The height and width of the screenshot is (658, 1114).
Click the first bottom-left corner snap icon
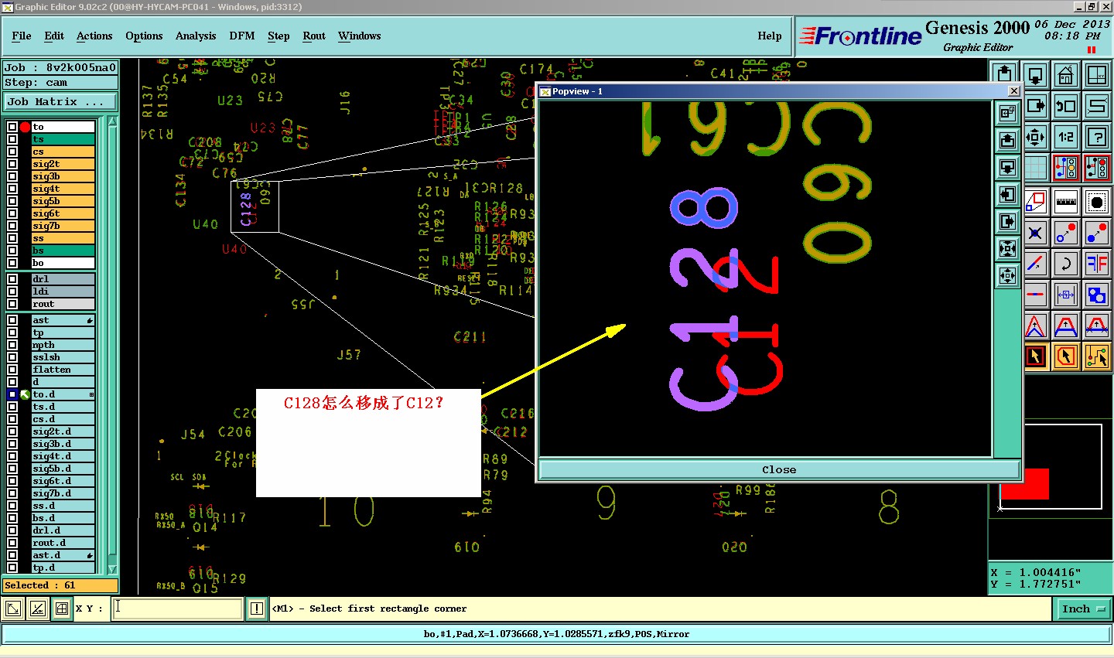tap(13, 609)
